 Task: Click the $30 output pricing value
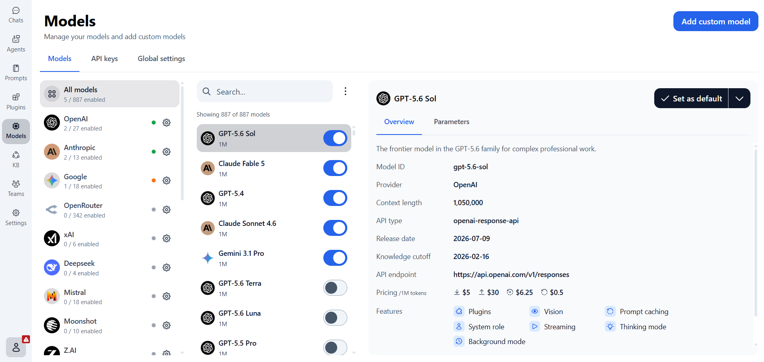coord(489,293)
